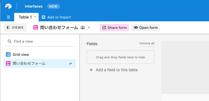Select the Table 1 tab
This screenshot has height=101, width=209.
coord(26,17)
